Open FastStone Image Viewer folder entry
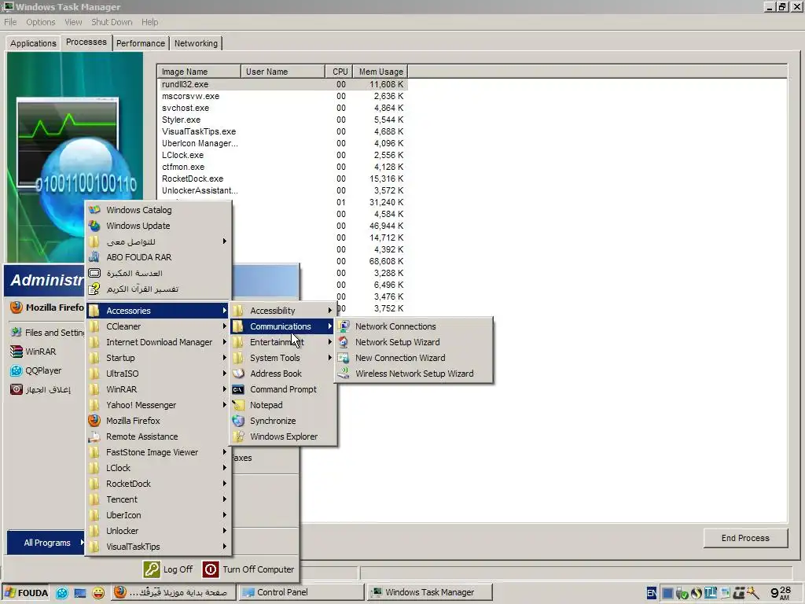The height and width of the screenshot is (604, 805). tap(158, 452)
